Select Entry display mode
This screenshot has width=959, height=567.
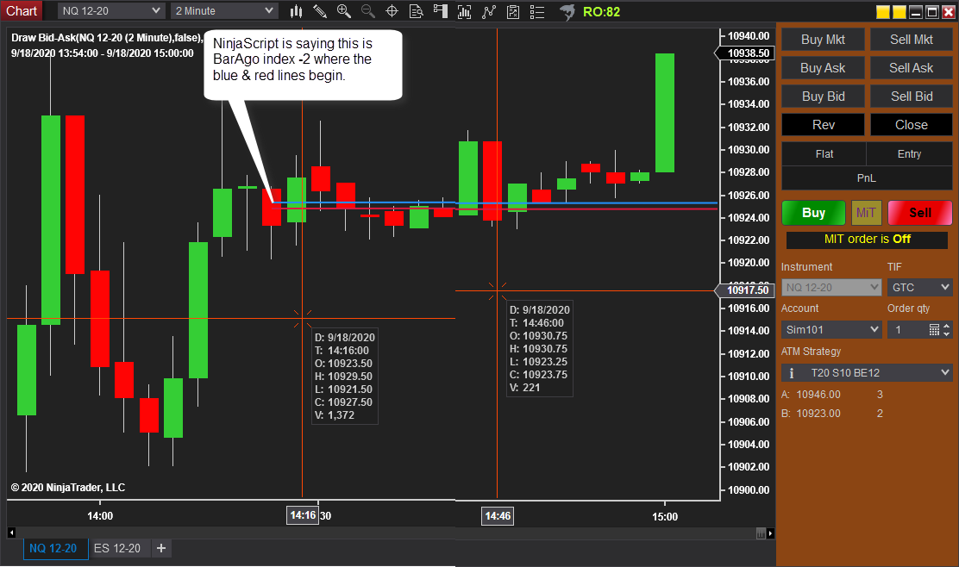910,153
